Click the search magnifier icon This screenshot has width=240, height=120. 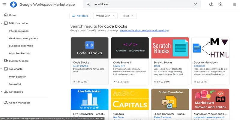coord(88,4)
